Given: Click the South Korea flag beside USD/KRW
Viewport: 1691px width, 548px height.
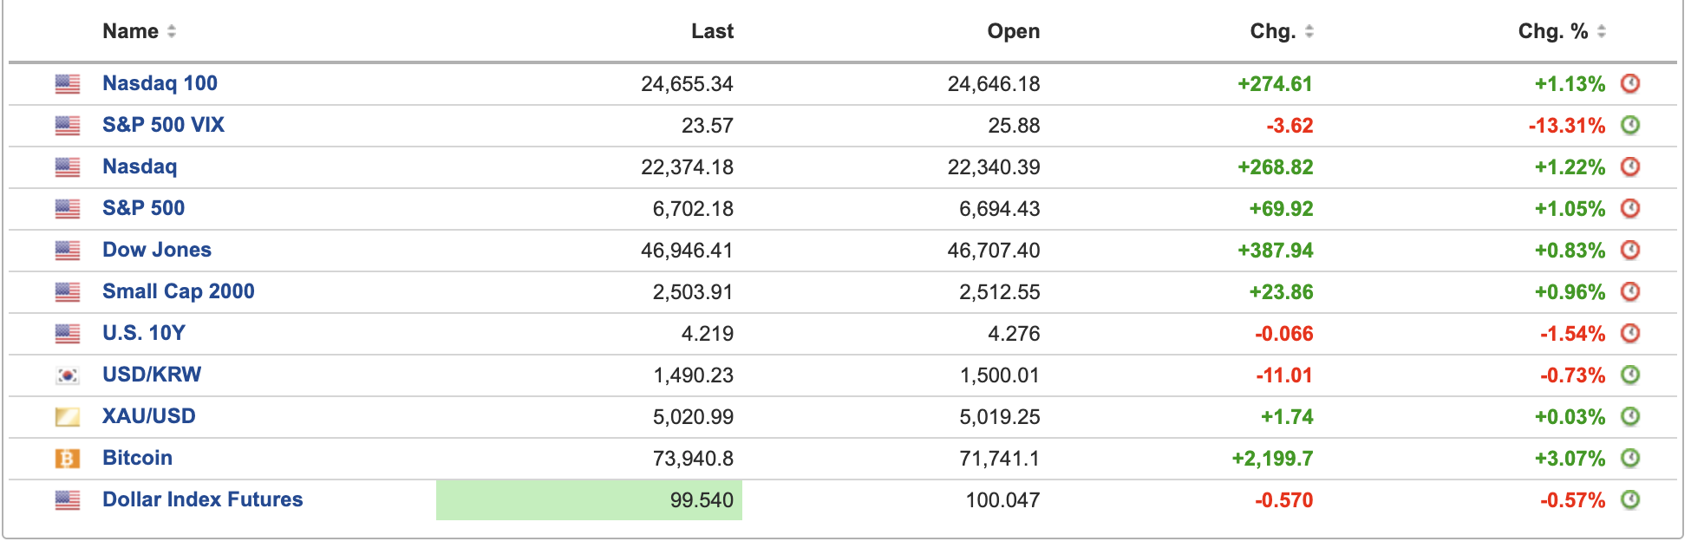Looking at the screenshot, I should [68, 375].
